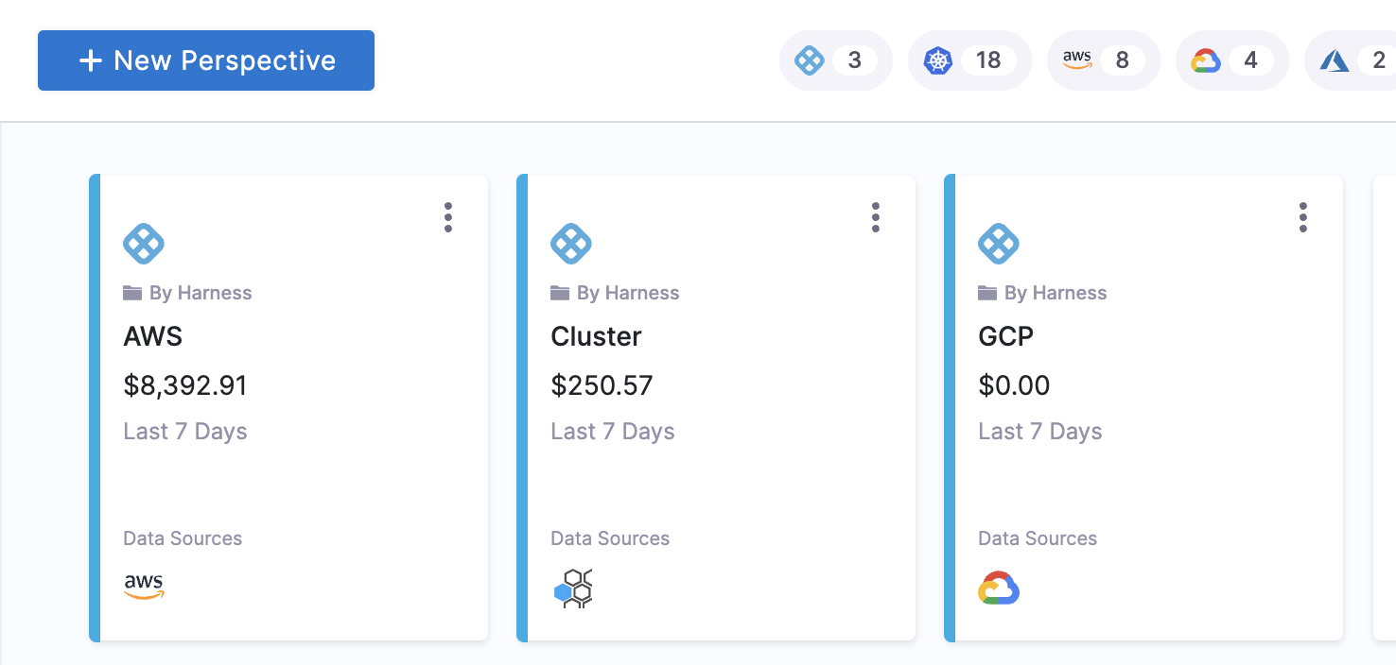Select the Harness filter chip showing 3

coord(835,60)
